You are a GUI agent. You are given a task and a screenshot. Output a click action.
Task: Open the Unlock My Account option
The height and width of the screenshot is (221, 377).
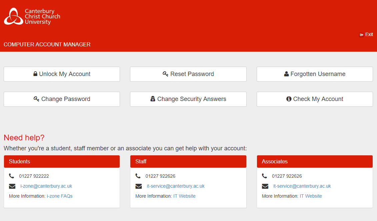(x=62, y=74)
